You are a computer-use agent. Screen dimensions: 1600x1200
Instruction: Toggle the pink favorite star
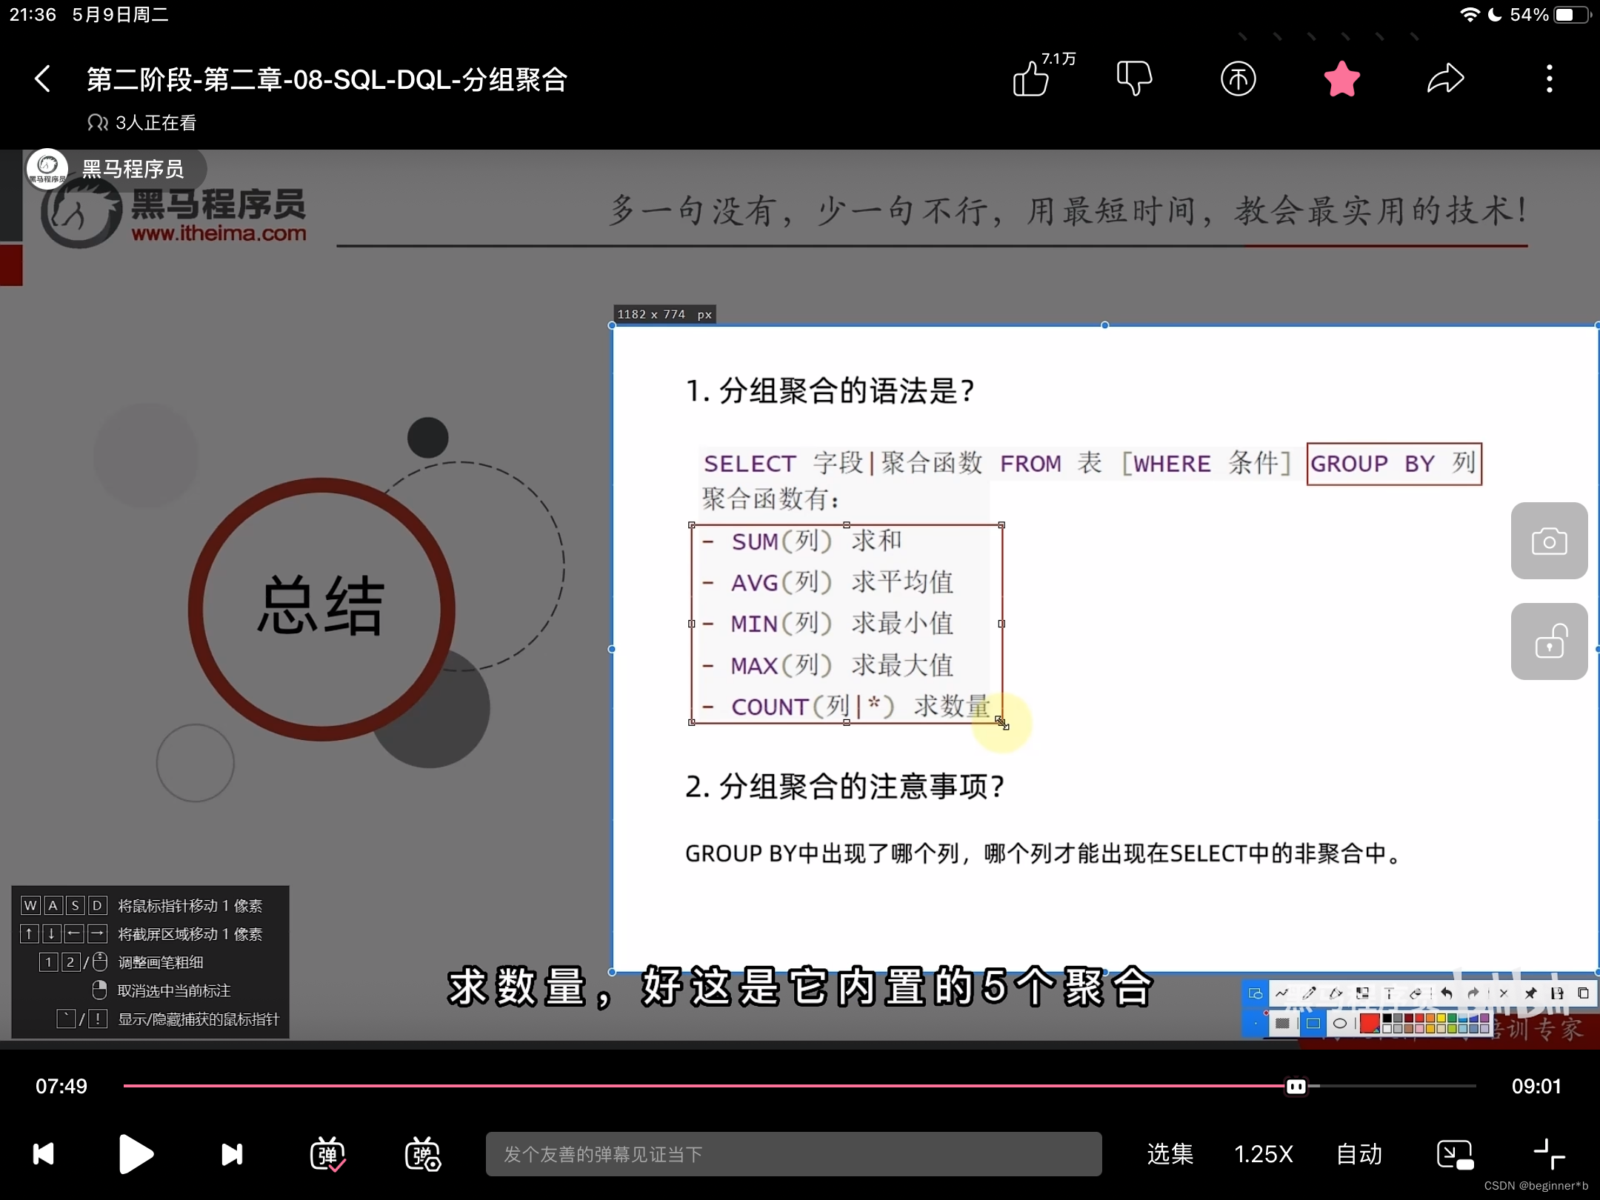tap(1341, 79)
